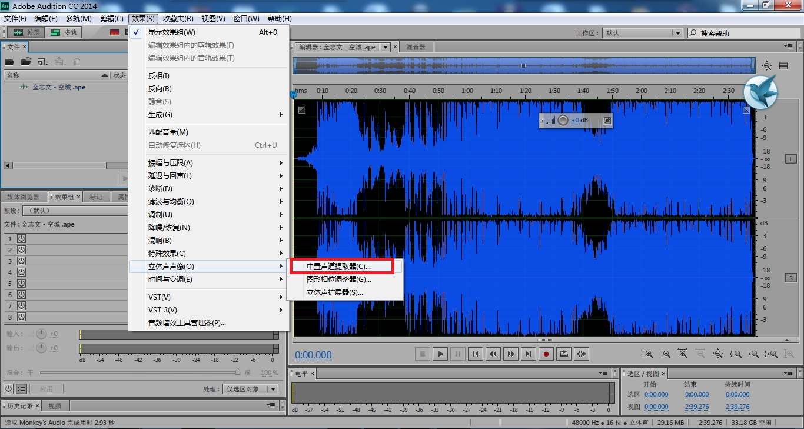This screenshot has height=429, width=804.
Task: Toggle the effects rack master power button
Action: coord(8,388)
